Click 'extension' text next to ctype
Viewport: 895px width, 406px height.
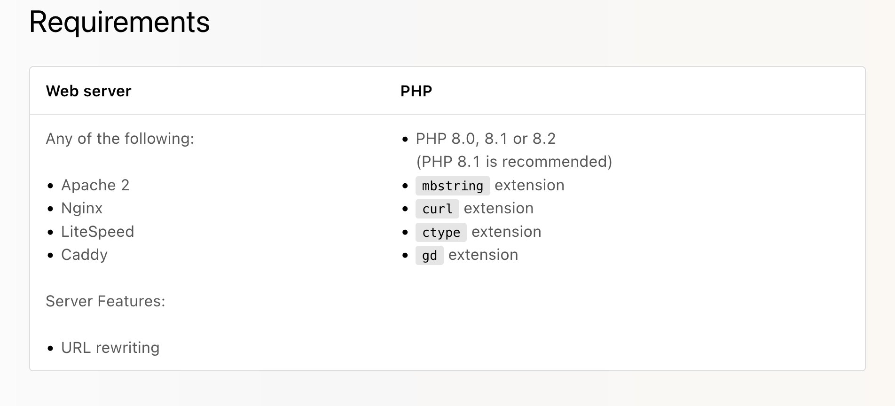(506, 232)
